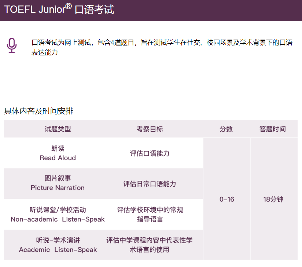The height and width of the screenshot is (267, 302).
Task: Click the TOEFL Junior 口语考试 header title
Action: [x=59, y=9]
